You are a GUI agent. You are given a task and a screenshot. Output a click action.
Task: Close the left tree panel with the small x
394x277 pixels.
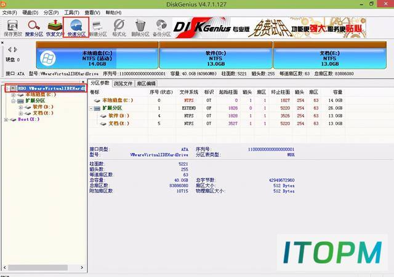(x=83, y=82)
